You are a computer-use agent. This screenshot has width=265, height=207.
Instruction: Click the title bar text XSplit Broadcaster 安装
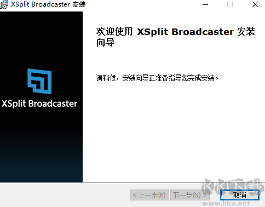pyautogui.click(x=48, y=4)
